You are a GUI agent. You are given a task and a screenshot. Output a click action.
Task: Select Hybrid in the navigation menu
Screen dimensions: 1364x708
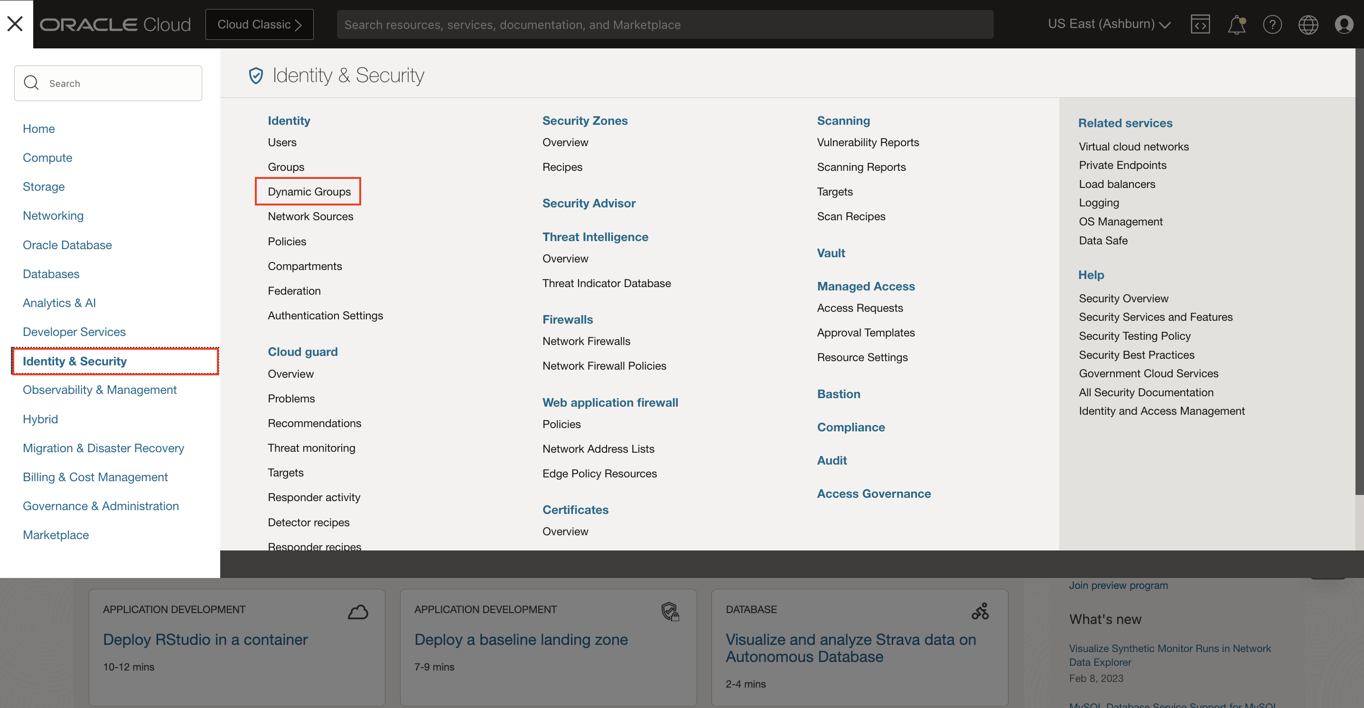coord(40,419)
